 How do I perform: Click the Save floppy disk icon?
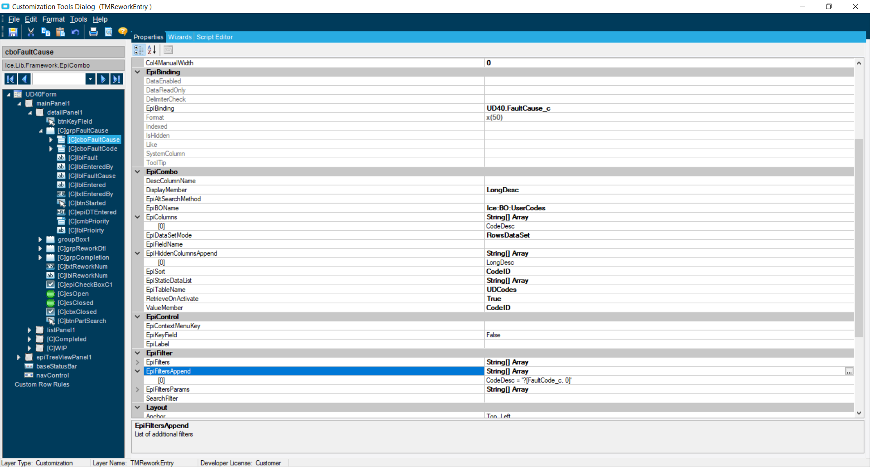(13, 32)
